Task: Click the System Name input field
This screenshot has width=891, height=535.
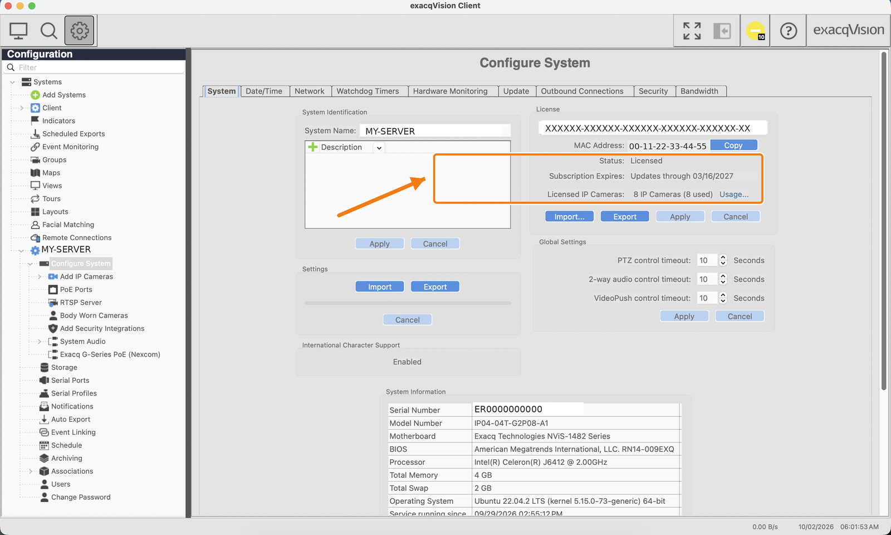Action: pos(435,131)
